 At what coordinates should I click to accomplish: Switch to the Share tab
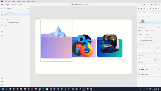(20, 5)
